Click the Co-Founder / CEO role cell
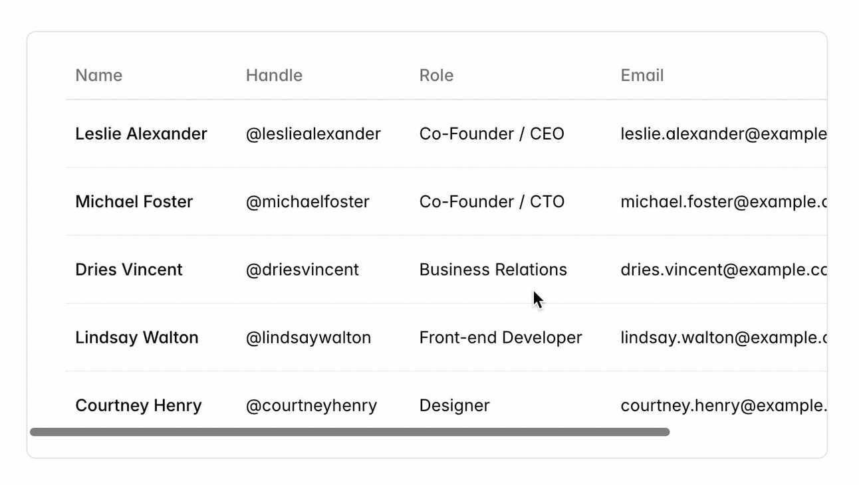 click(492, 134)
